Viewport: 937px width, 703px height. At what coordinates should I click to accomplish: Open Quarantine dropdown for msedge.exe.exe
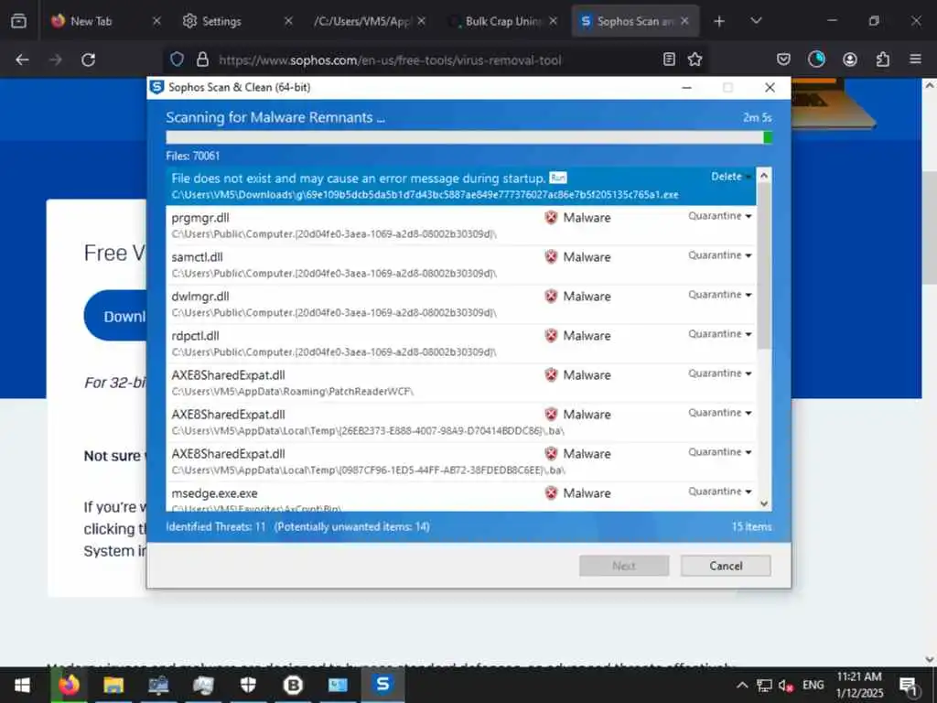pyautogui.click(x=719, y=492)
